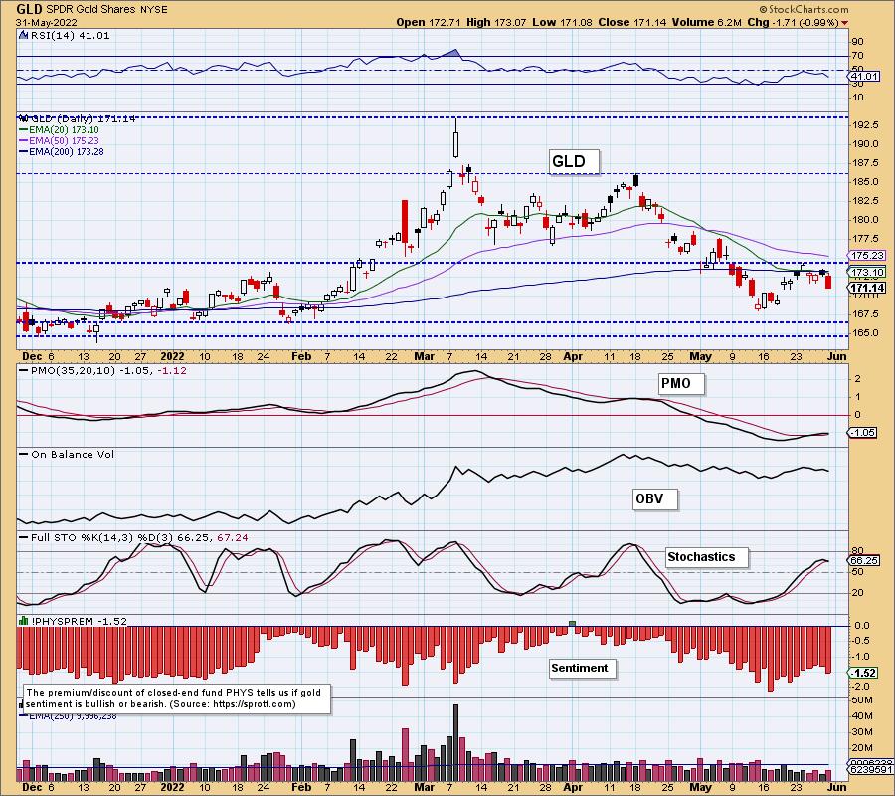Click the GLD annotation box on price chart
The image size is (895, 796).
click(x=574, y=161)
